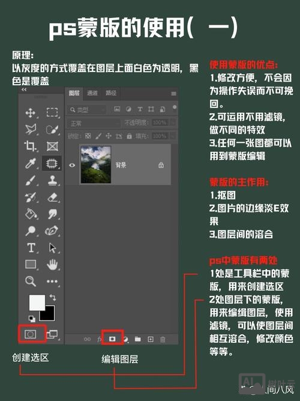This screenshot has width=300, height=401.
Task: Select the Hand tool
Action: coord(52,265)
